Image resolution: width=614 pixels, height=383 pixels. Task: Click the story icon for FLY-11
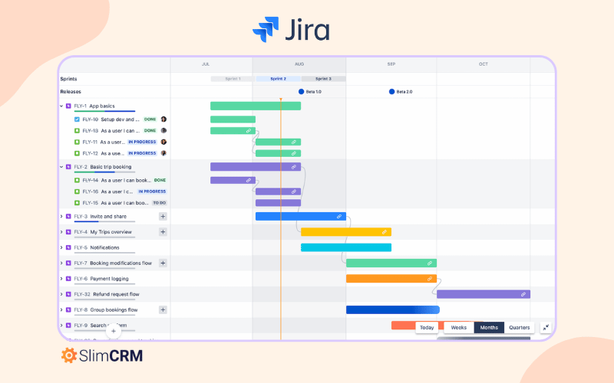click(x=78, y=142)
